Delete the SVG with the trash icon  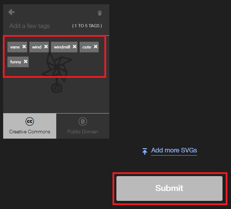pos(100,13)
